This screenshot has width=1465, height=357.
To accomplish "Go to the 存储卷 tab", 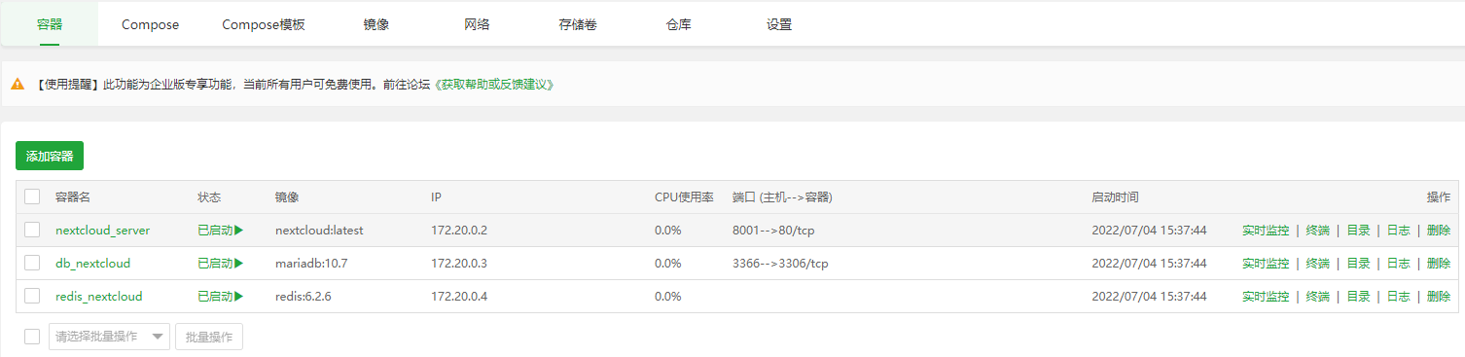I will (578, 24).
